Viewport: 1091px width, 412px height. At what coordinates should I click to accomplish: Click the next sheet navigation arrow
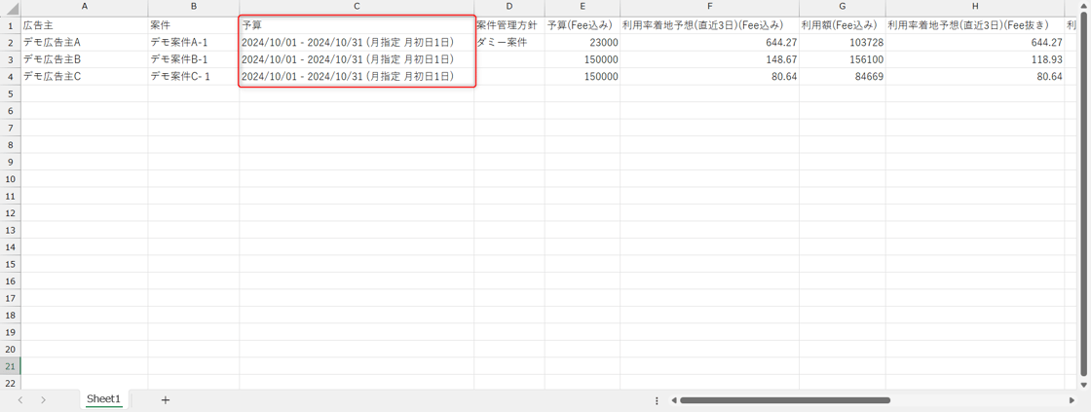(x=43, y=399)
